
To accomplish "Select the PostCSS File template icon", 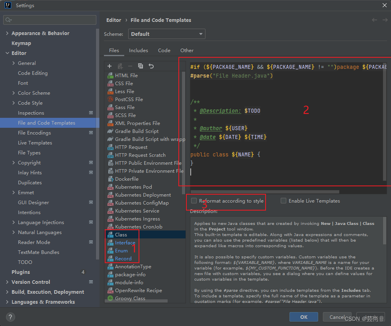I will [x=110, y=99].
